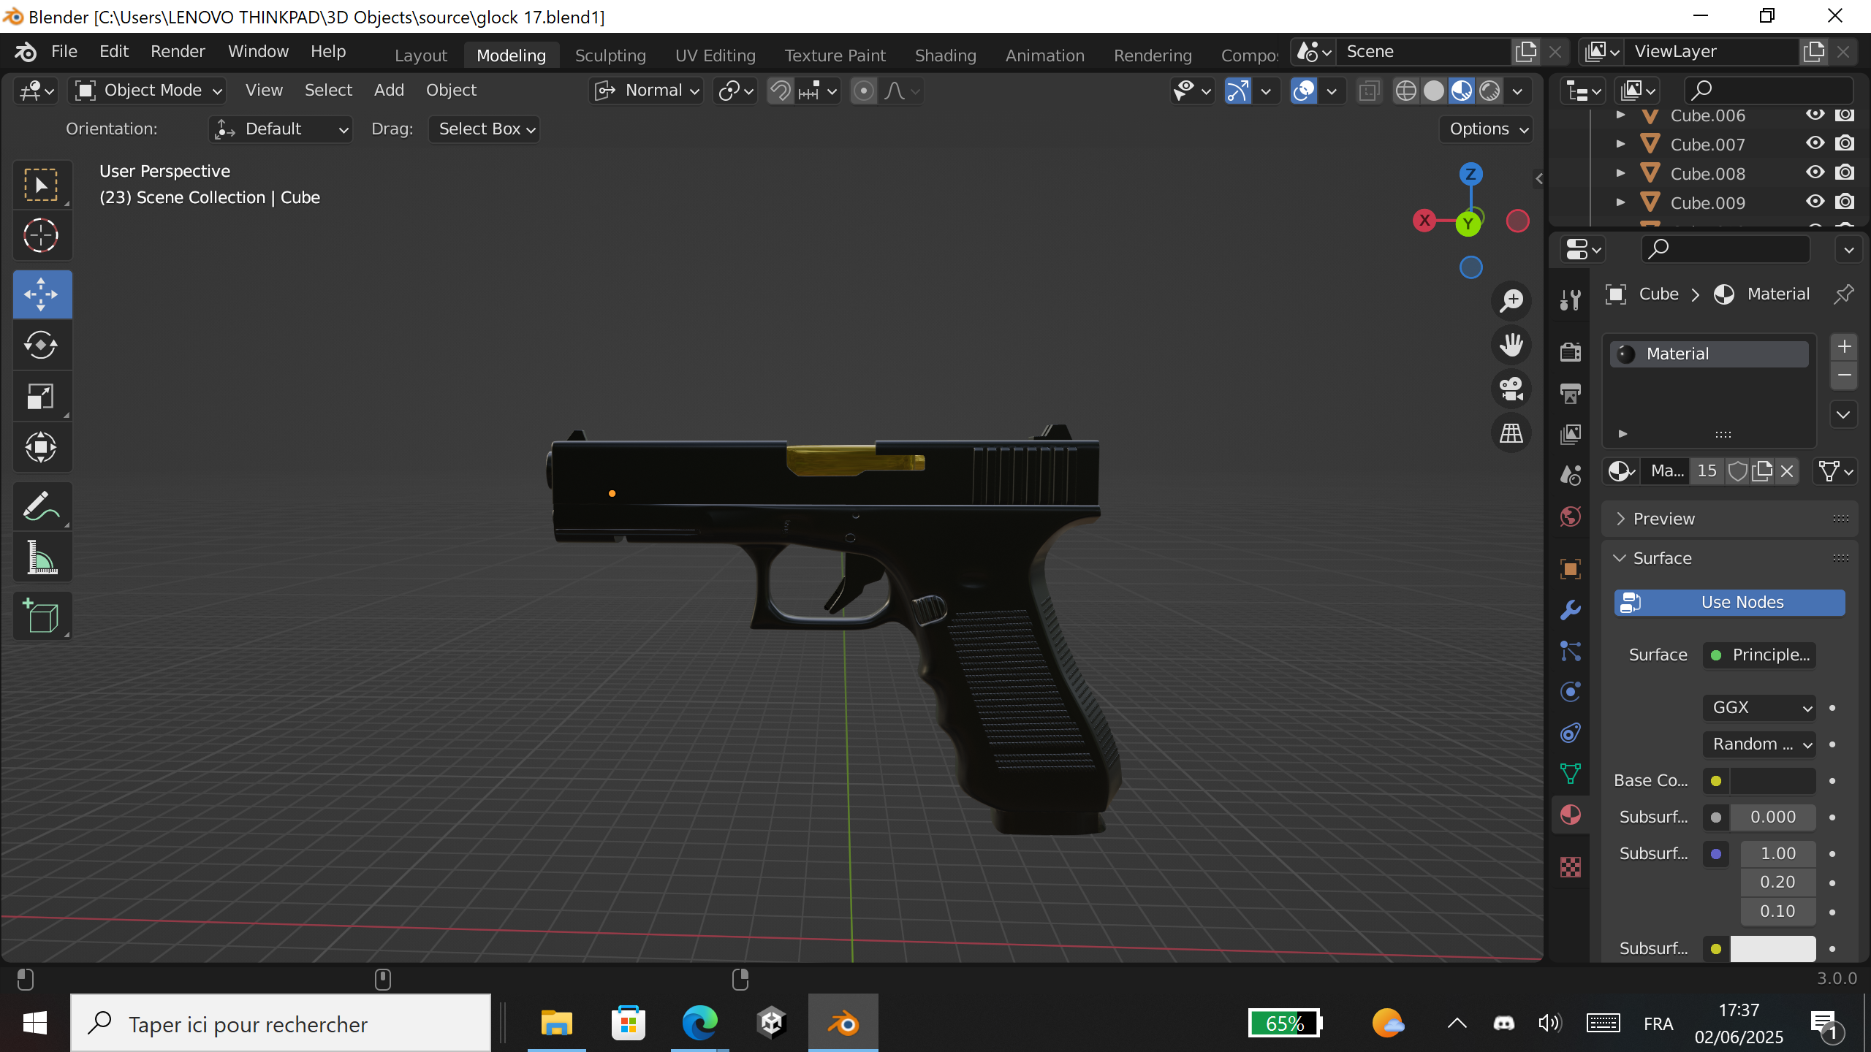
Task: Open the View Layer properties tab
Action: click(1570, 434)
